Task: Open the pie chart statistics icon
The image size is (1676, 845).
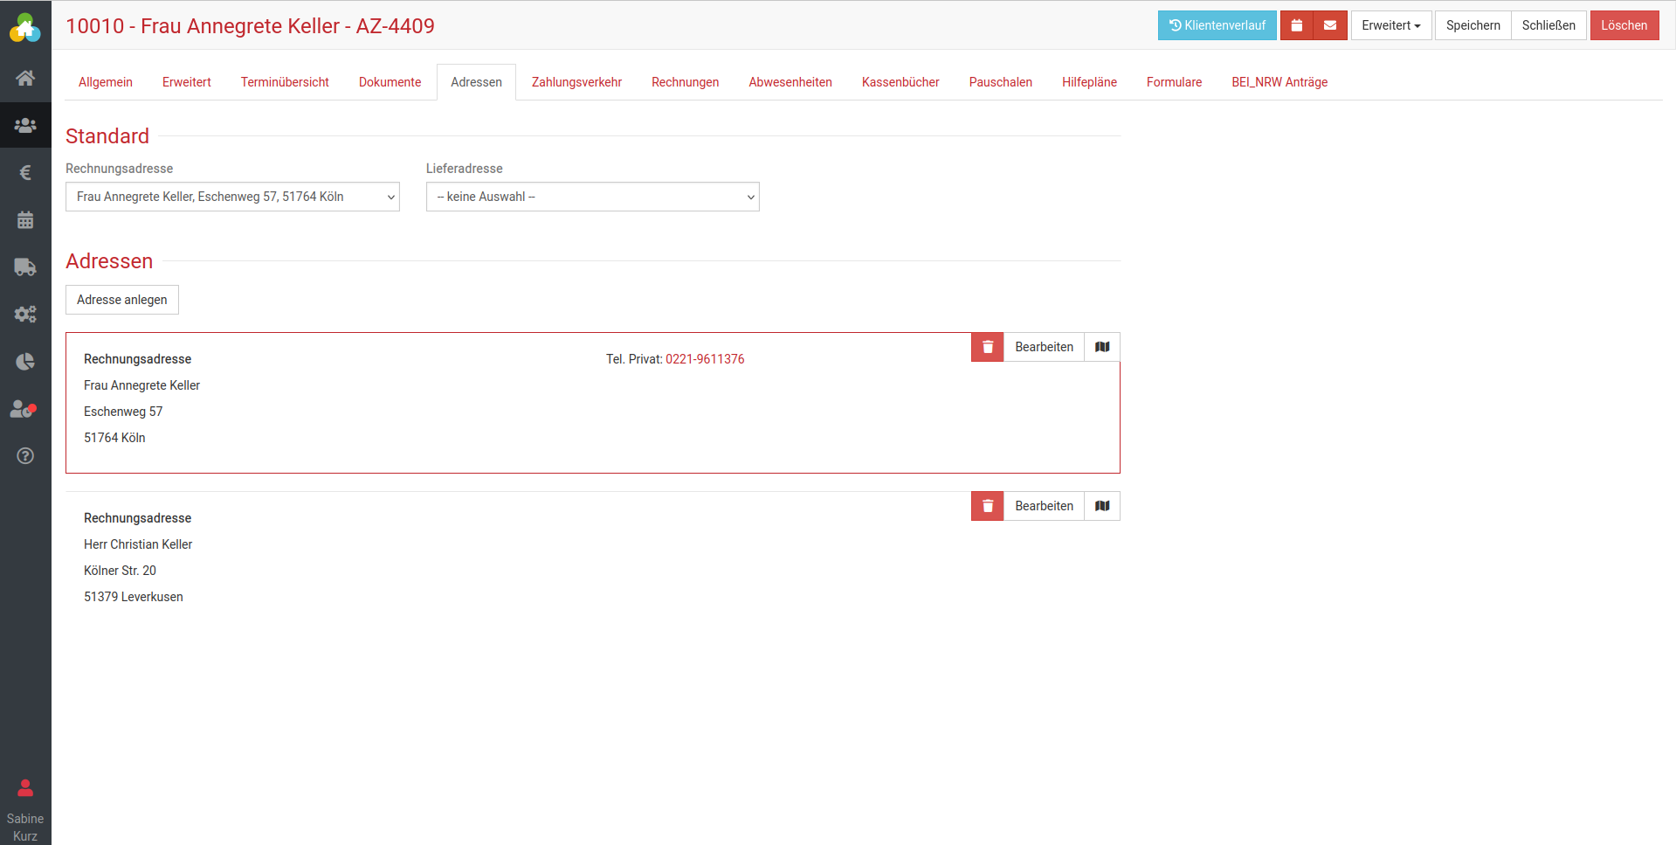Action: pyautogui.click(x=25, y=362)
